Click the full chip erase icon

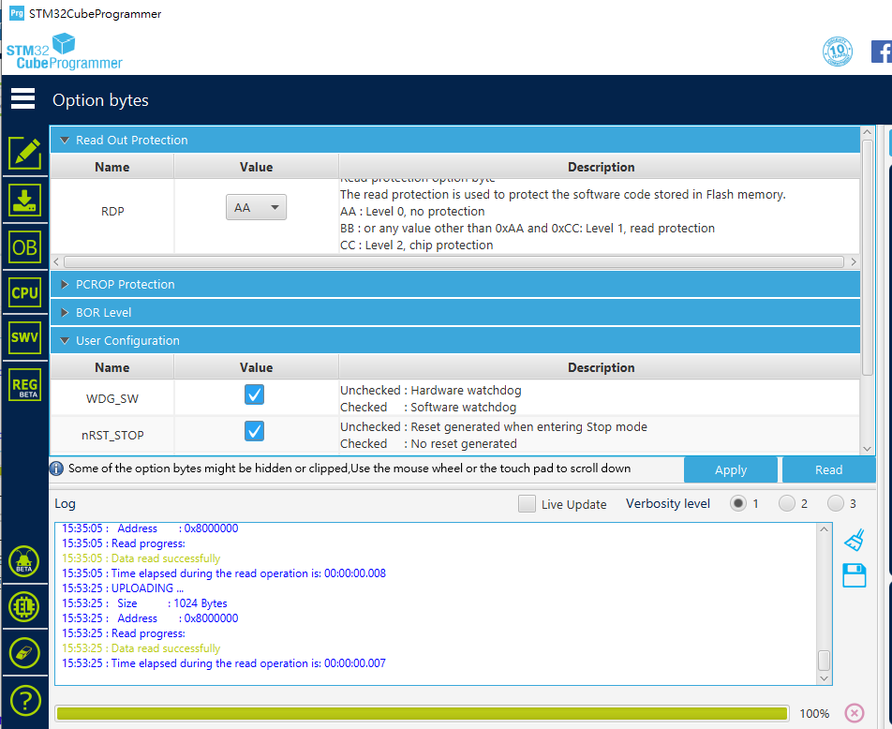(x=24, y=653)
